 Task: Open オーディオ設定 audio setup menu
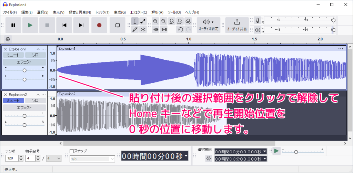click(208, 25)
